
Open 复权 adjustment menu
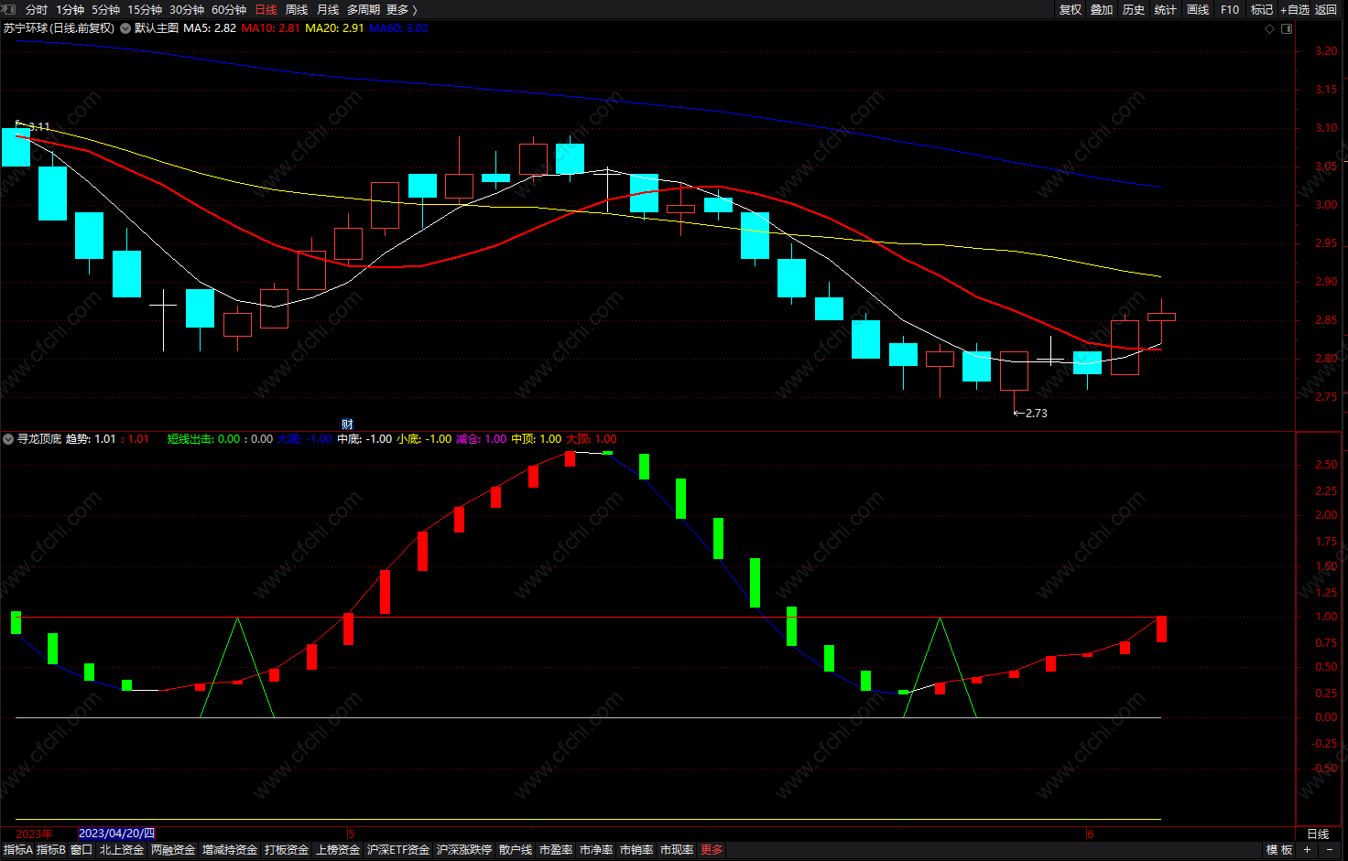coord(1071,9)
